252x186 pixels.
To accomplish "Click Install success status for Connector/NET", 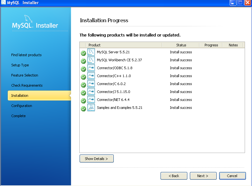I will coord(181,100).
